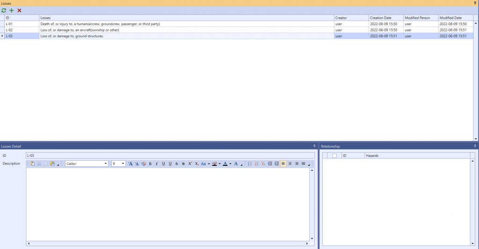Sort by Modified Person column header
The width and height of the screenshot is (479, 249).
pyautogui.click(x=421, y=18)
